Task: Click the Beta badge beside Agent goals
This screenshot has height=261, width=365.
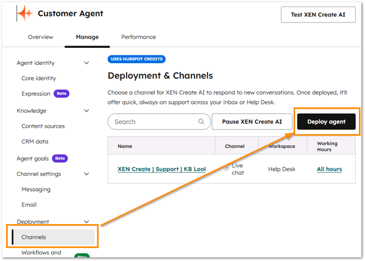Action: (60, 158)
